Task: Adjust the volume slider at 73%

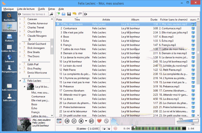Action: (x=188, y=122)
